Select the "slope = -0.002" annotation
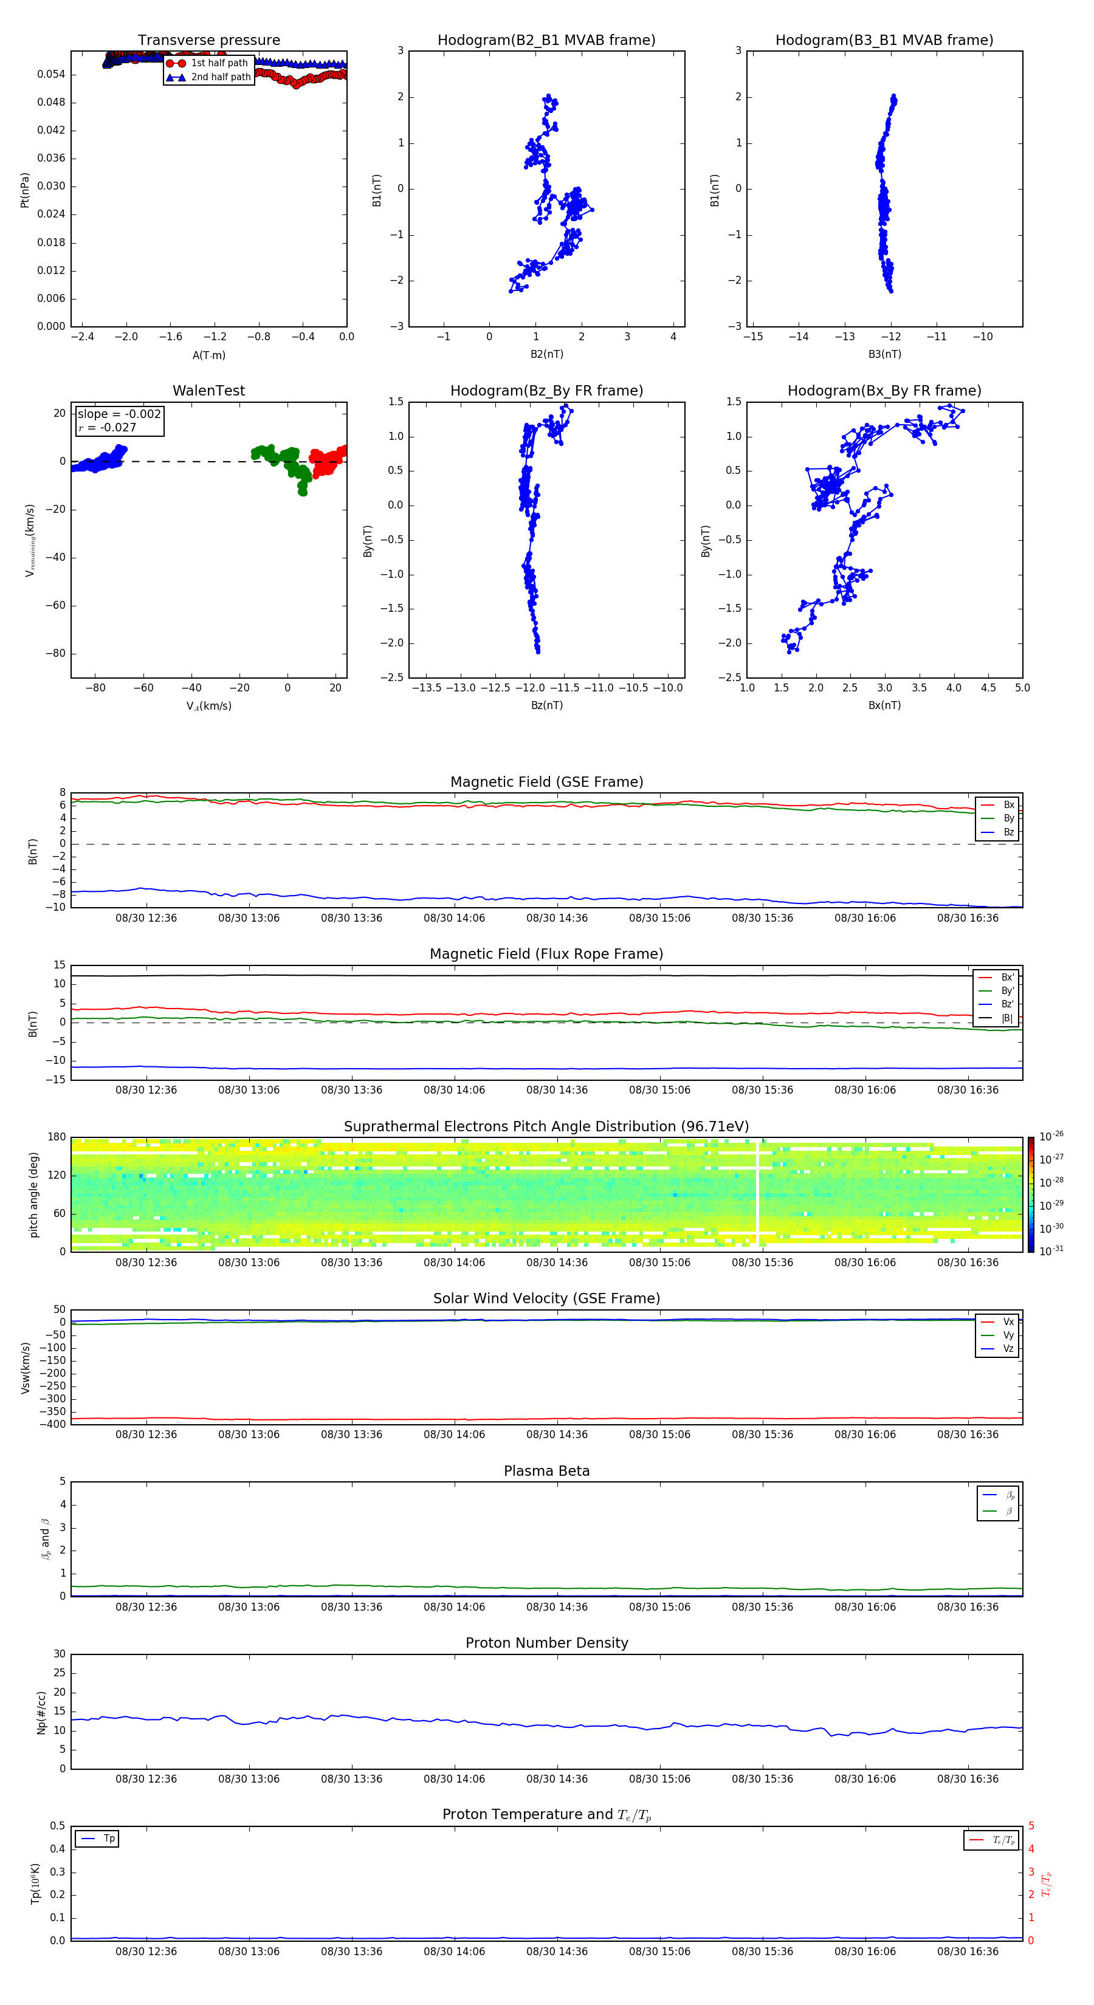 (x=119, y=414)
